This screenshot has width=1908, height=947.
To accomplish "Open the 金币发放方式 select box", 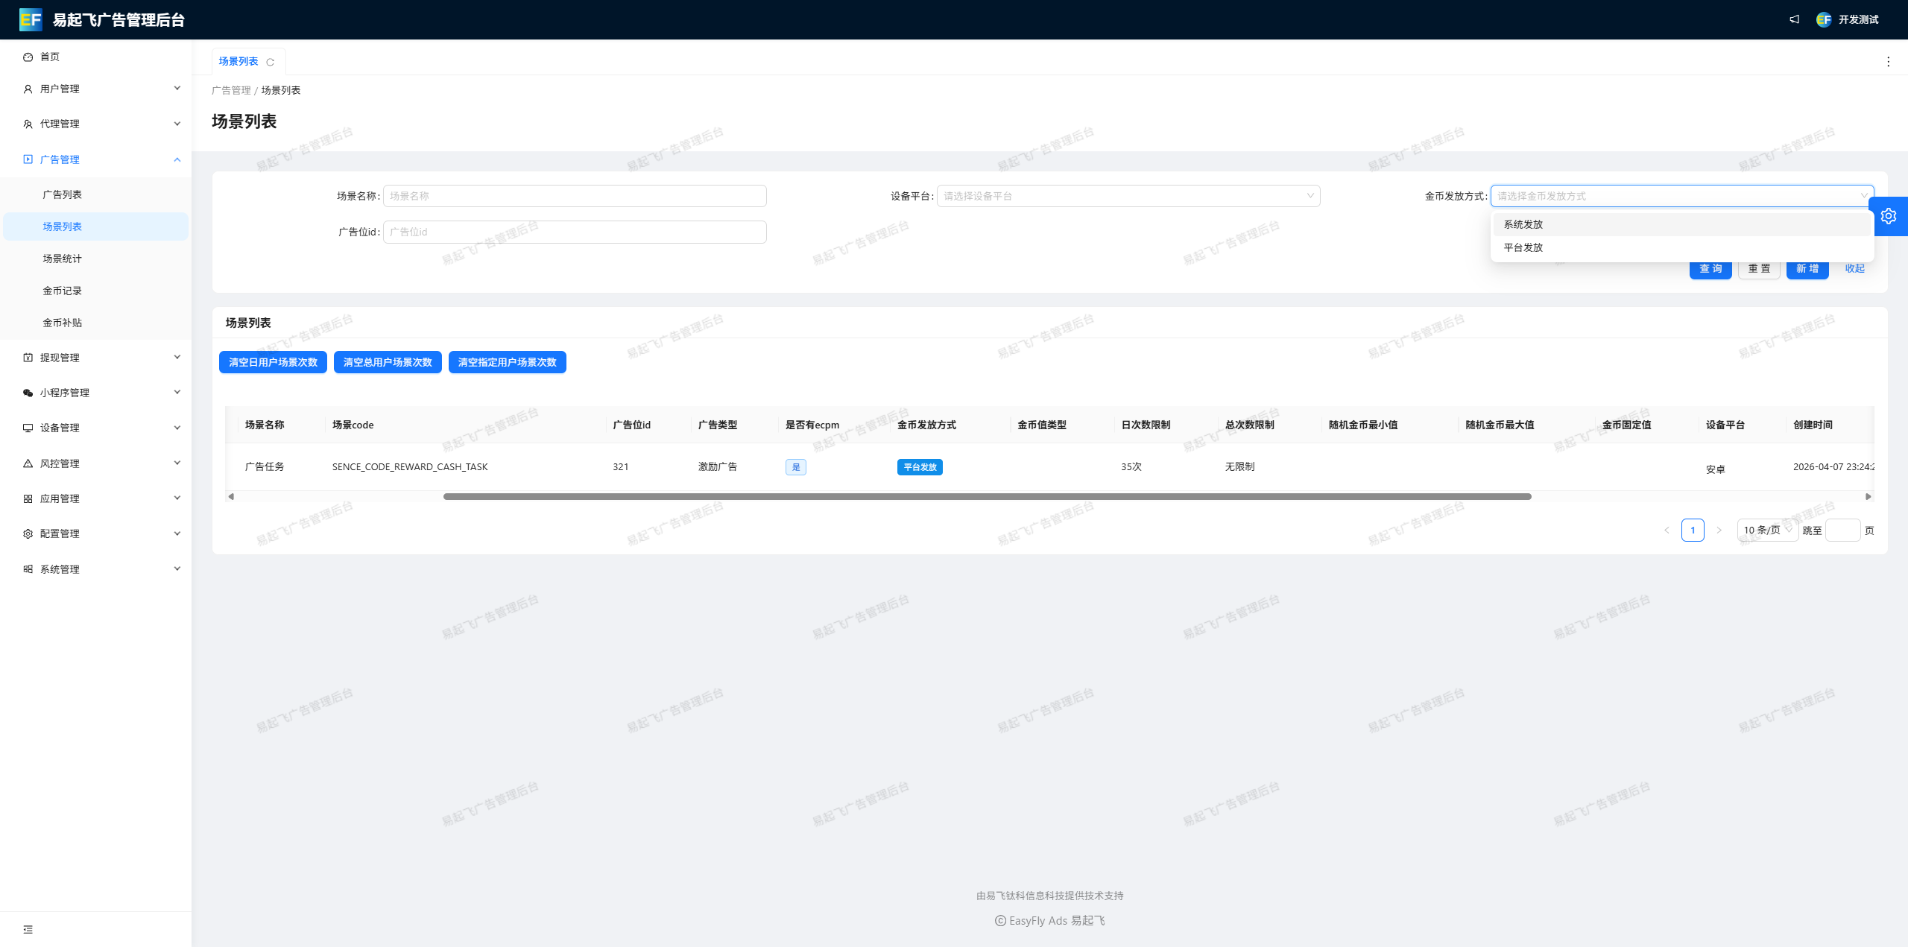I will [x=1681, y=196].
